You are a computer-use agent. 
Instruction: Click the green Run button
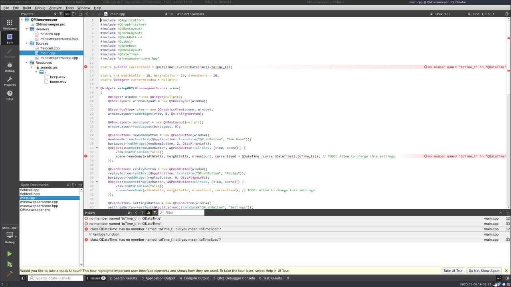click(x=10, y=254)
